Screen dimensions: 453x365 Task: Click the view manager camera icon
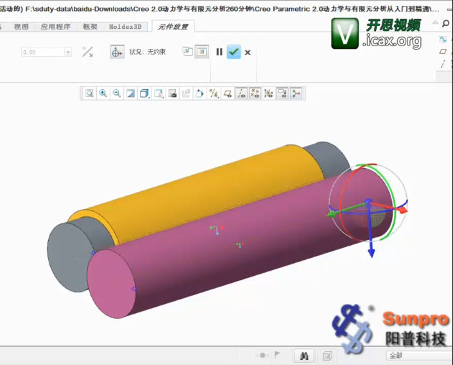(x=173, y=93)
